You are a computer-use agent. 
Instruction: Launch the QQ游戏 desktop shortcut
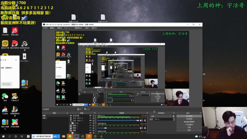click(x=5, y=110)
